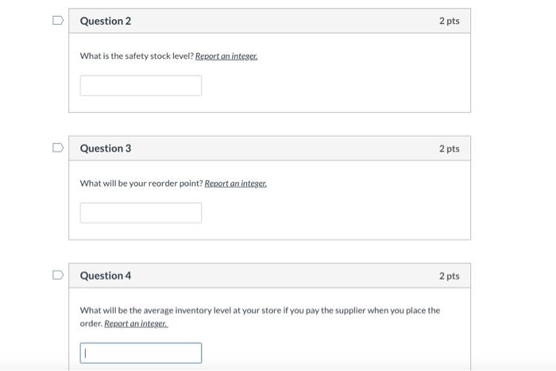Viewport: 556px width, 371px height.
Task: Click the word "order." in Question 4
Action: click(91, 324)
